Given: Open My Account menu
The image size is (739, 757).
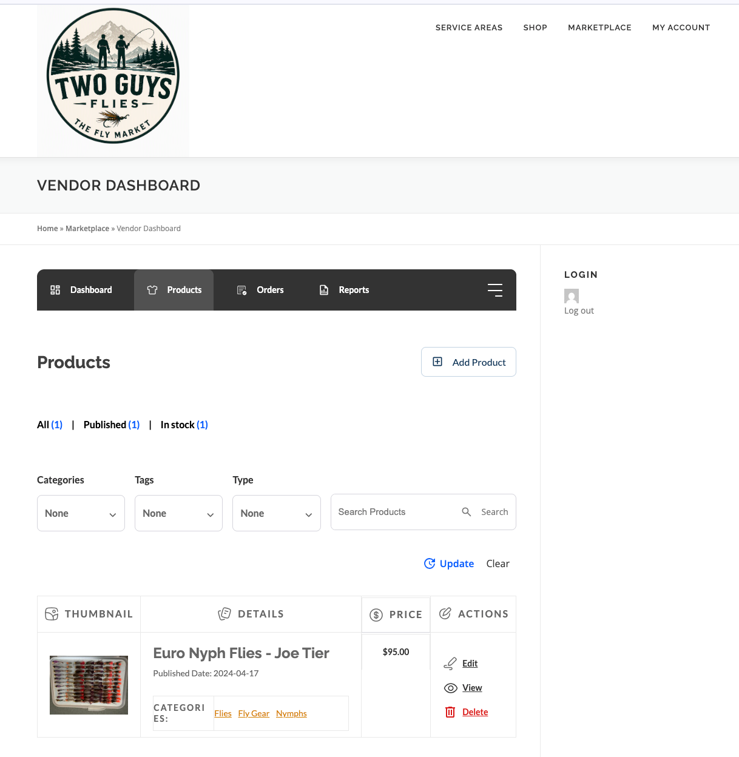Looking at the screenshot, I should [681, 27].
